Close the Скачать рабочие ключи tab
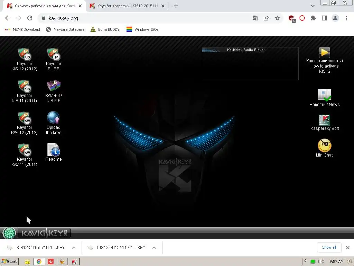354x266 pixels. 80,6
